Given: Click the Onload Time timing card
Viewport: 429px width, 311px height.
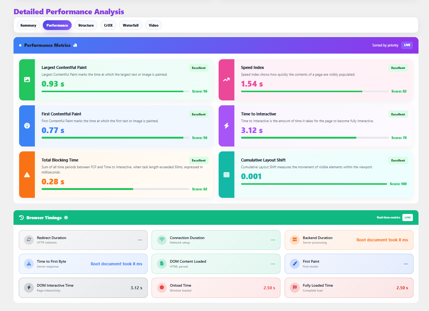Looking at the screenshot, I should [216, 288].
